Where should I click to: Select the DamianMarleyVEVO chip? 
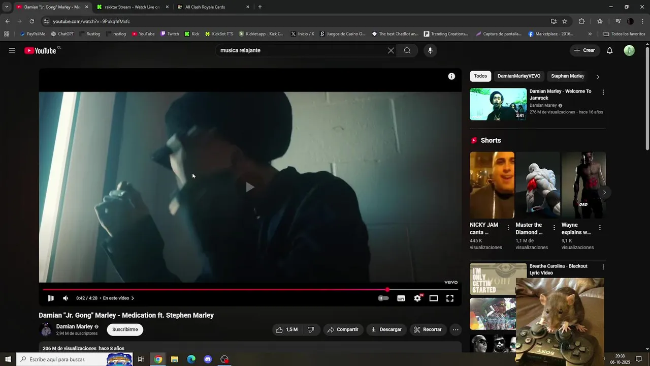point(519,76)
